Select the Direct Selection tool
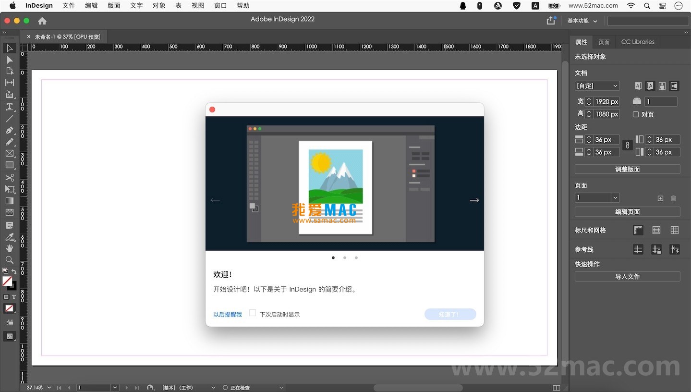The height and width of the screenshot is (392, 691). pos(10,60)
